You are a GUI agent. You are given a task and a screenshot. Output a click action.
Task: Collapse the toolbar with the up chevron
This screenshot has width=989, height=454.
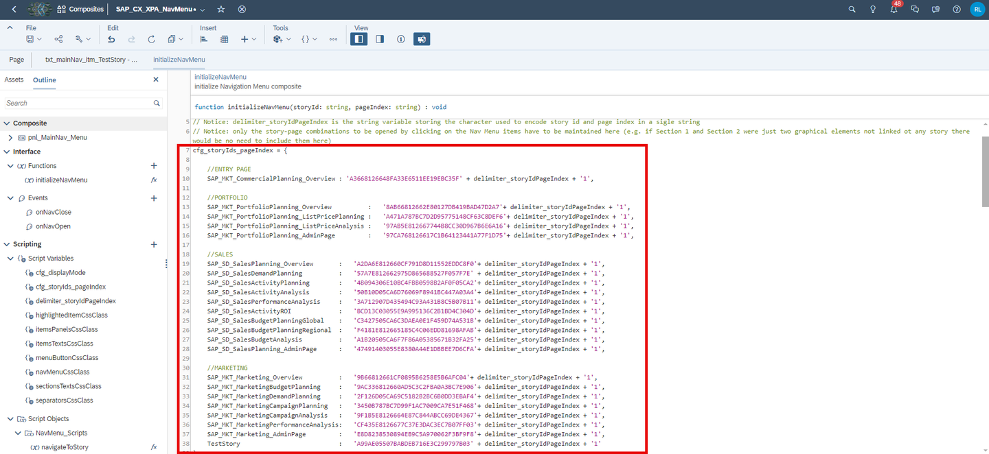10,27
